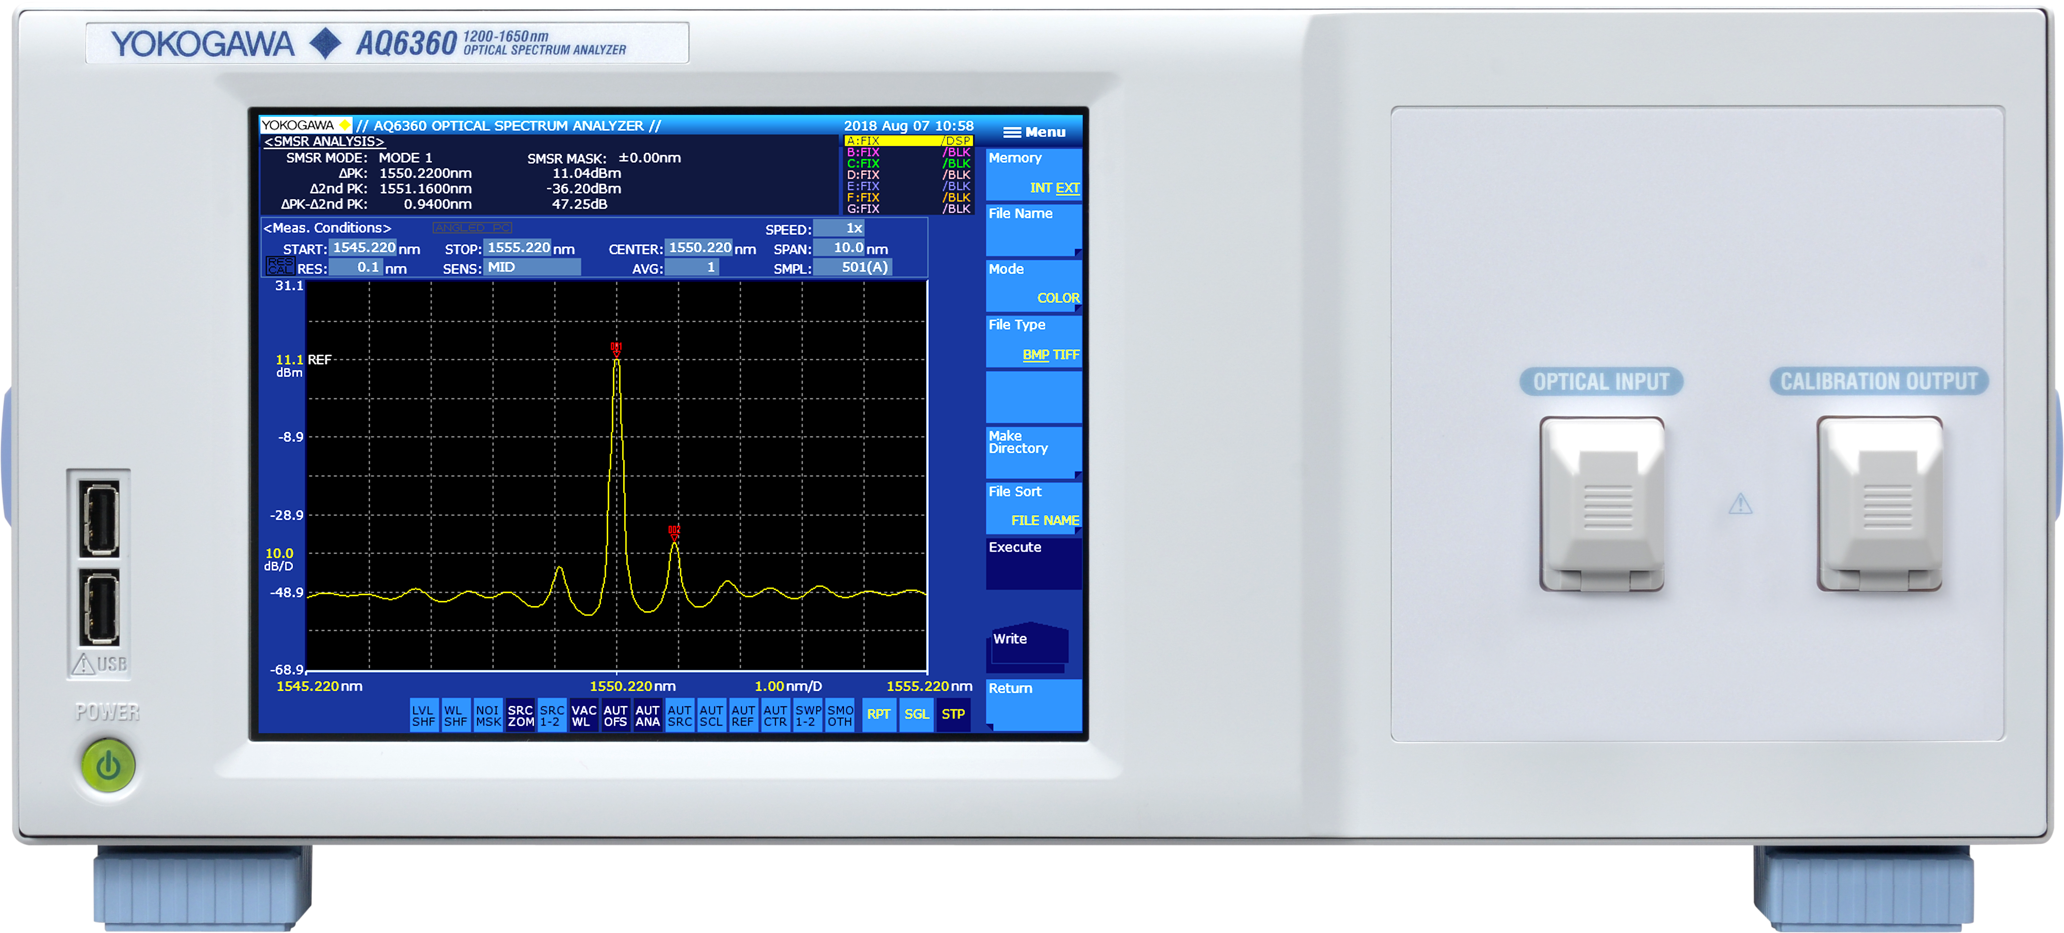Click the STP stop sweep indicator

click(x=953, y=714)
